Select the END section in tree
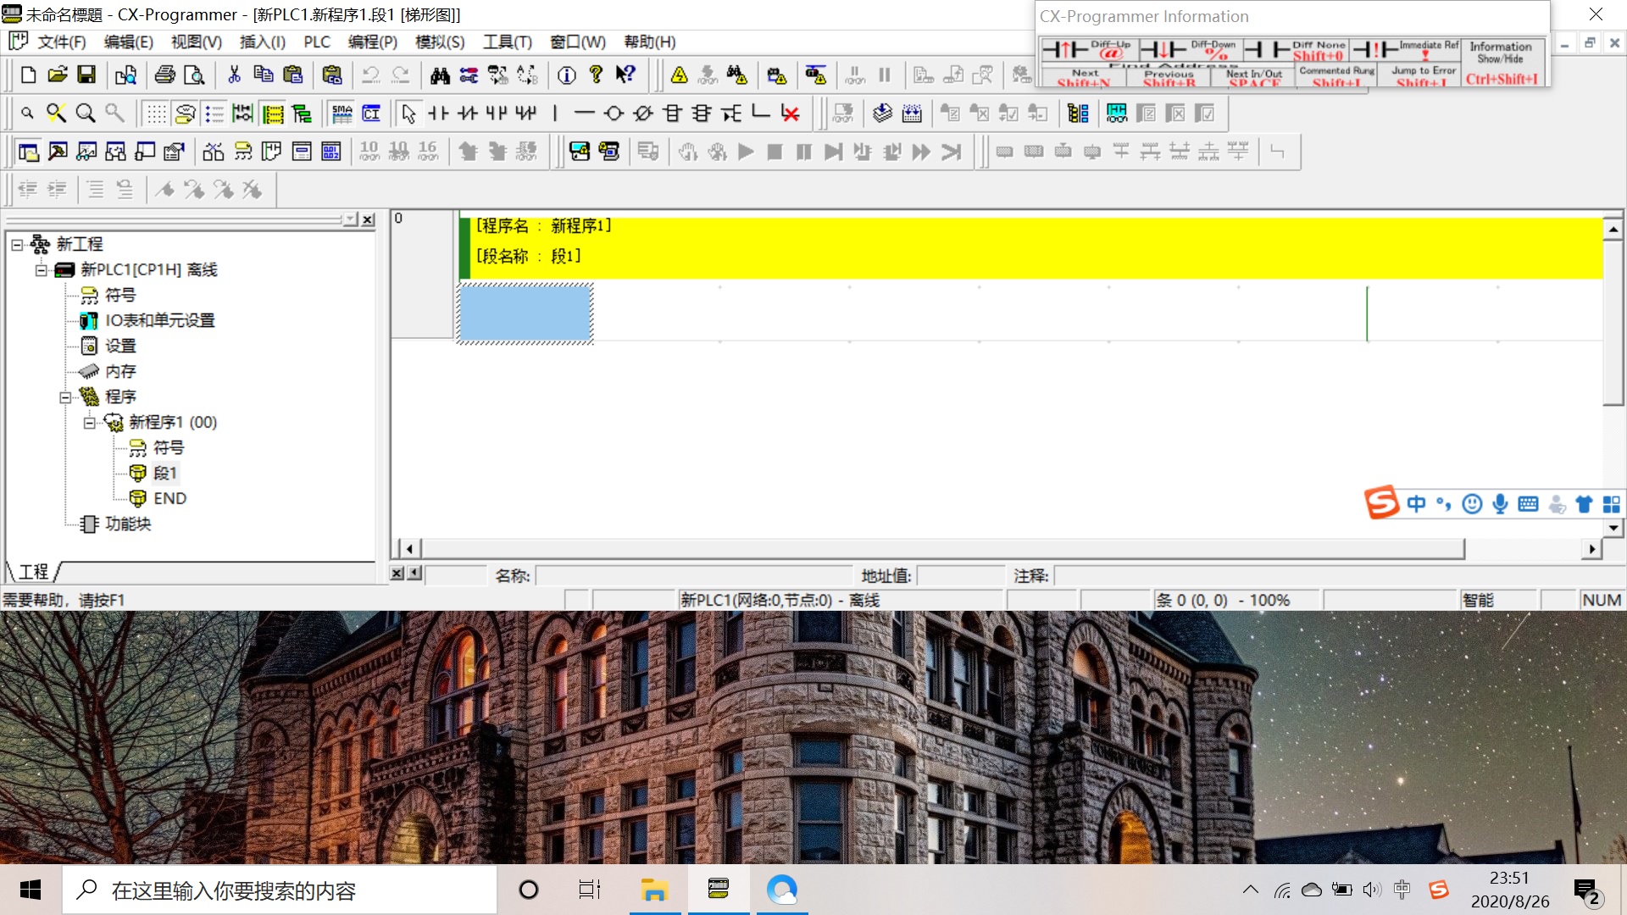The width and height of the screenshot is (1627, 915). [169, 498]
